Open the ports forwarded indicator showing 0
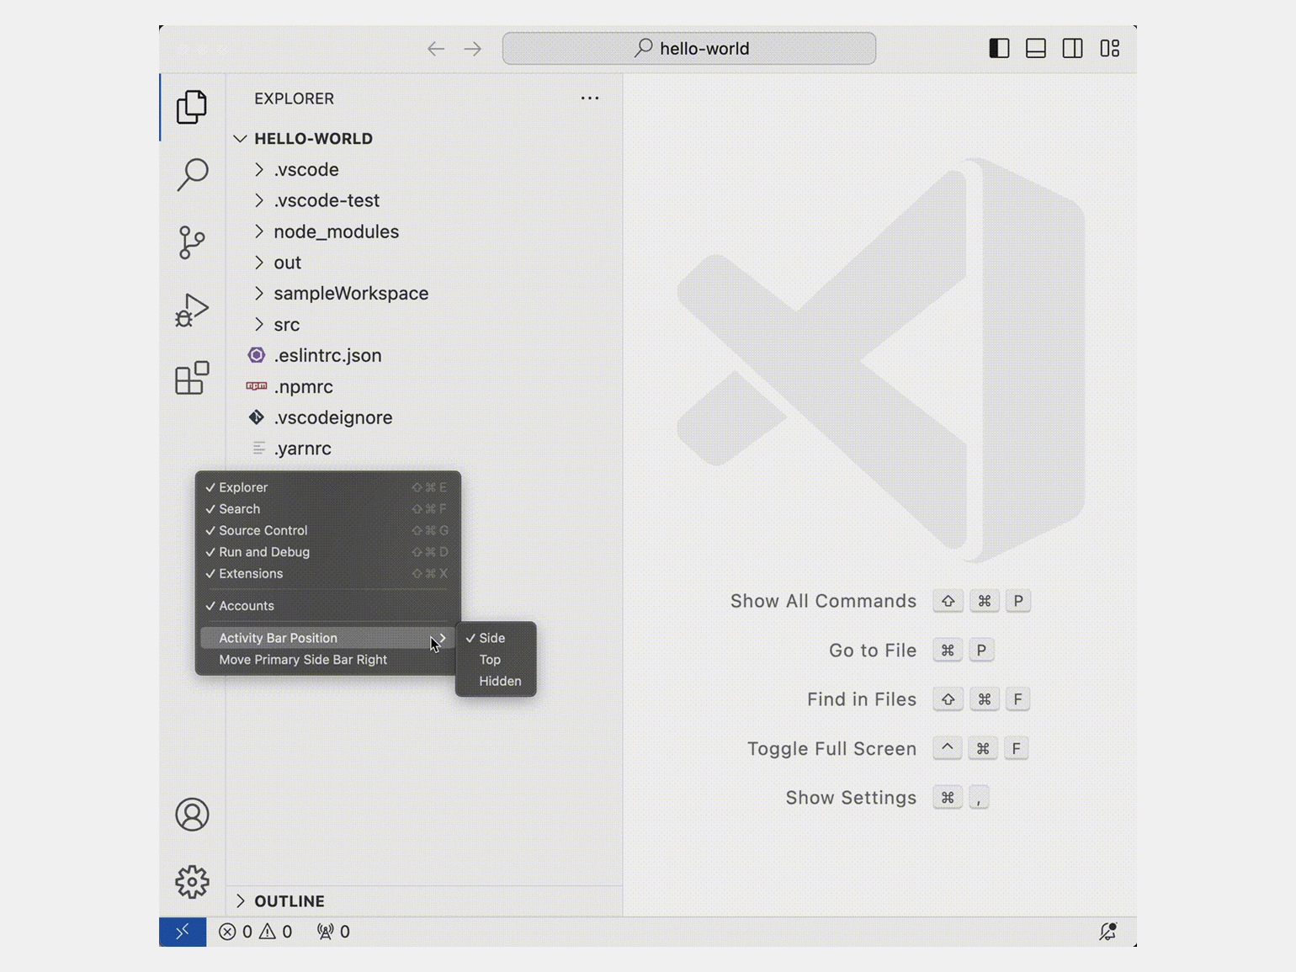Image resolution: width=1296 pixels, height=972 pixels. pyautogui.click(x=333, y=932)
